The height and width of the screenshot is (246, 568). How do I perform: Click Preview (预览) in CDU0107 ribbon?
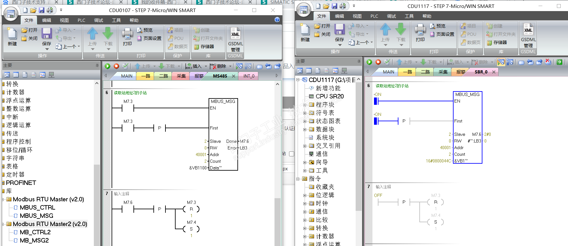point(145,30)
